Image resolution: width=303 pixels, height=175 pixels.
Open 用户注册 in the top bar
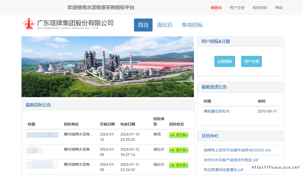(237, 8)
